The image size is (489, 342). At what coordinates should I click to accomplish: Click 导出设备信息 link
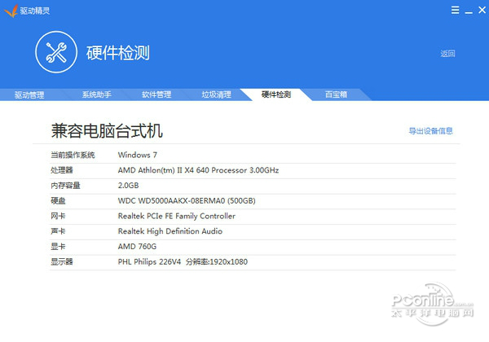click(430, 131)
